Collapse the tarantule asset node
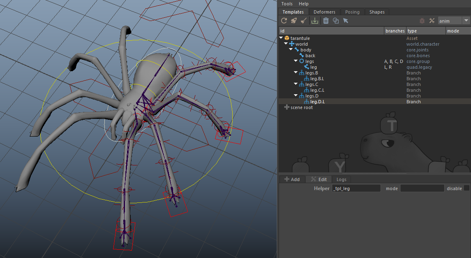The image size is (471, 258). pyautogui.click(x=282, y=38)
